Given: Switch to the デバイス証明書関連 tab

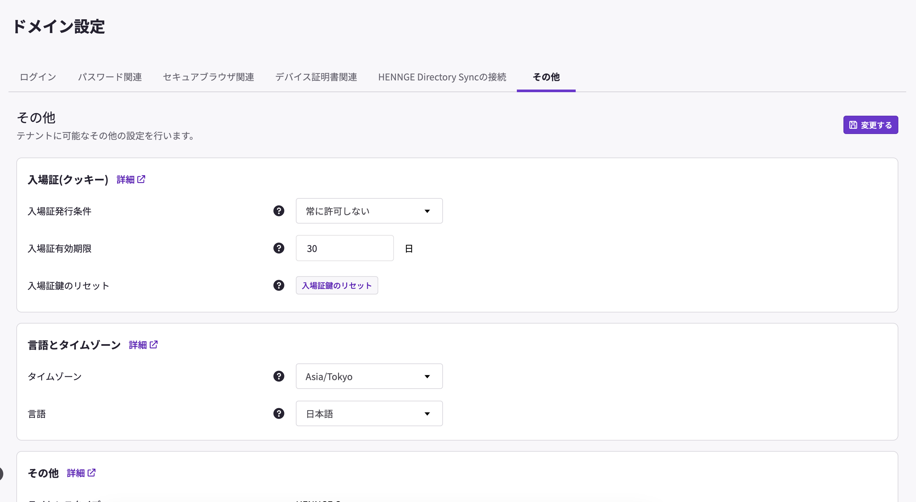Looking at the screenshot, I should [x=316, y=77].
